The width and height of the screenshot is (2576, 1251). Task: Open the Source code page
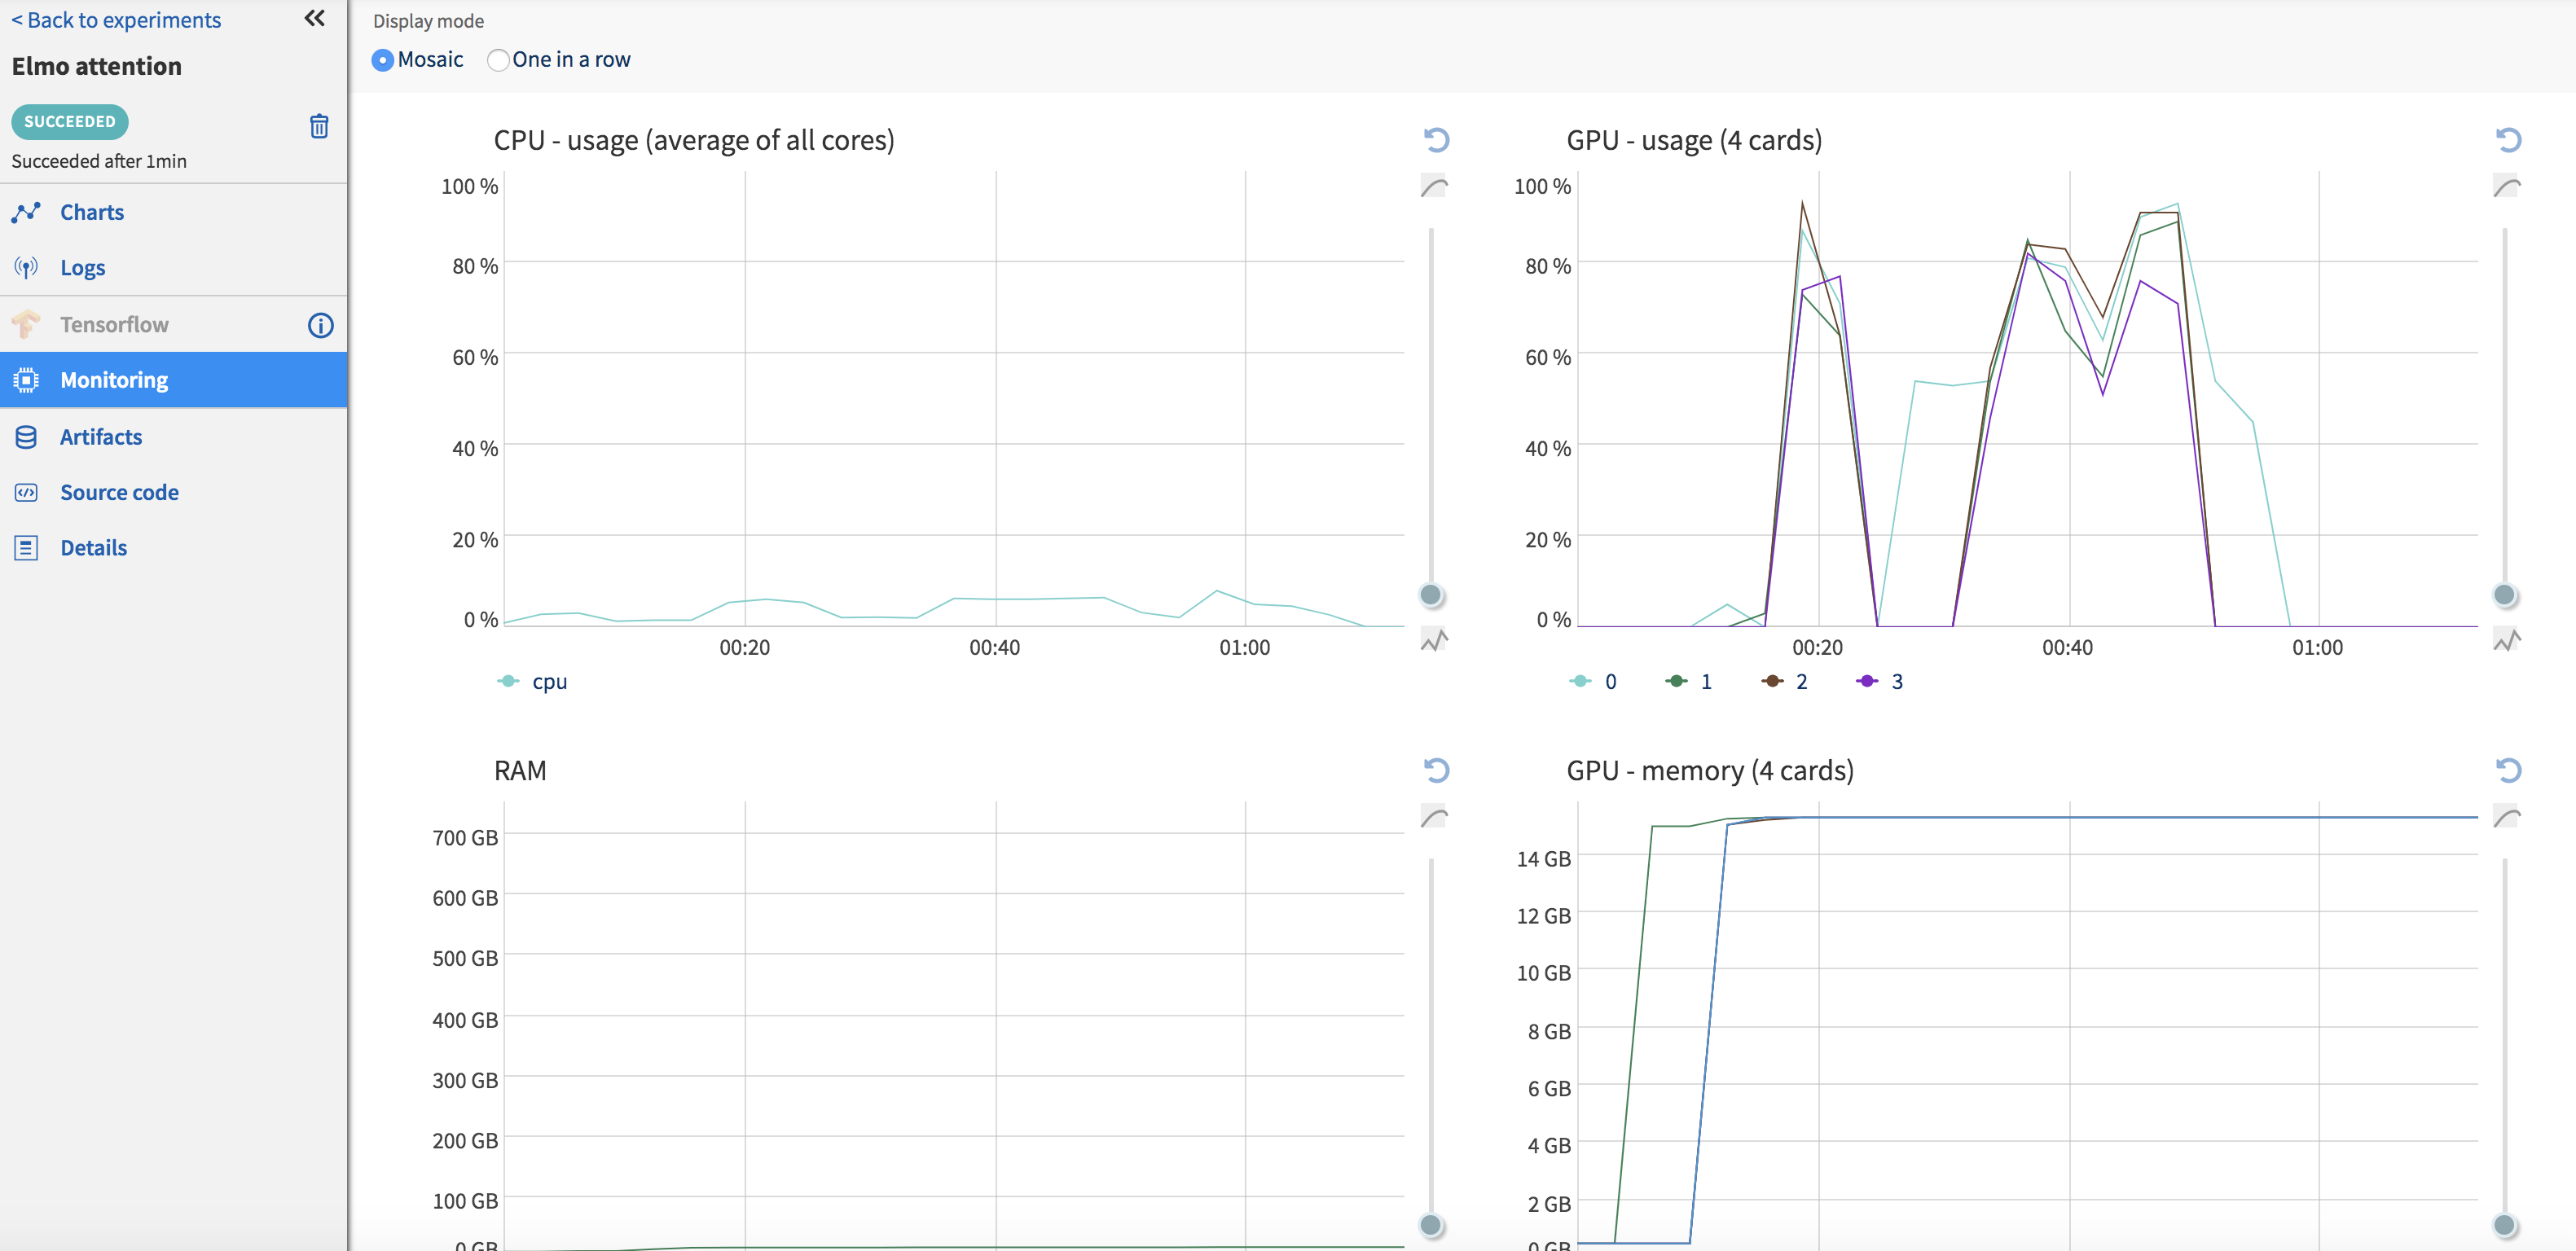coord(119,492)
